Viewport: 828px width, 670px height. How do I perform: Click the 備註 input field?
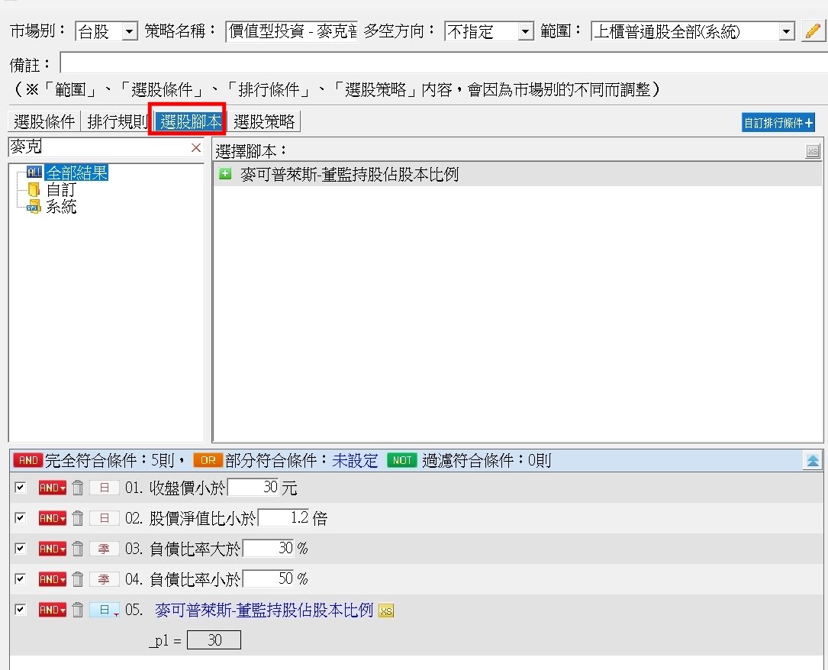tap(443, 63)
